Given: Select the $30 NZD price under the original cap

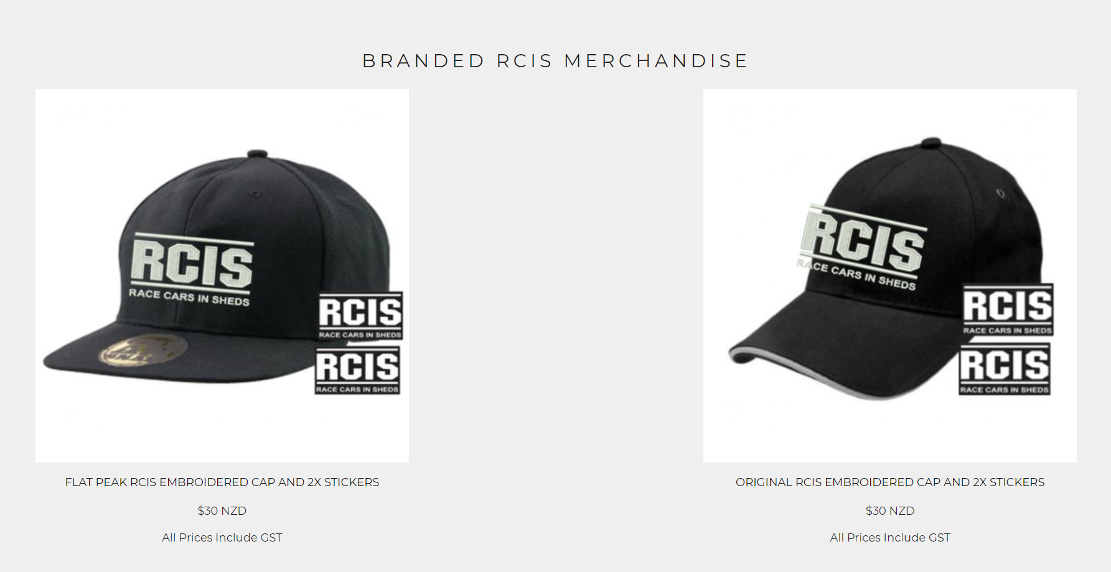Looking at the screenshot, I should coord(890,511).
